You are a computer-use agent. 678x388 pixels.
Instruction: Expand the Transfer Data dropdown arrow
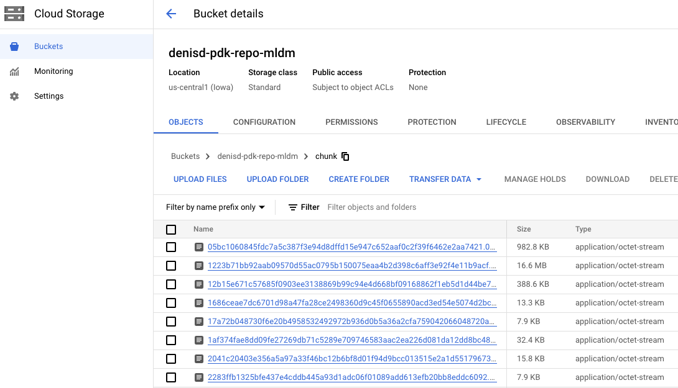click(x=479, y=179)
